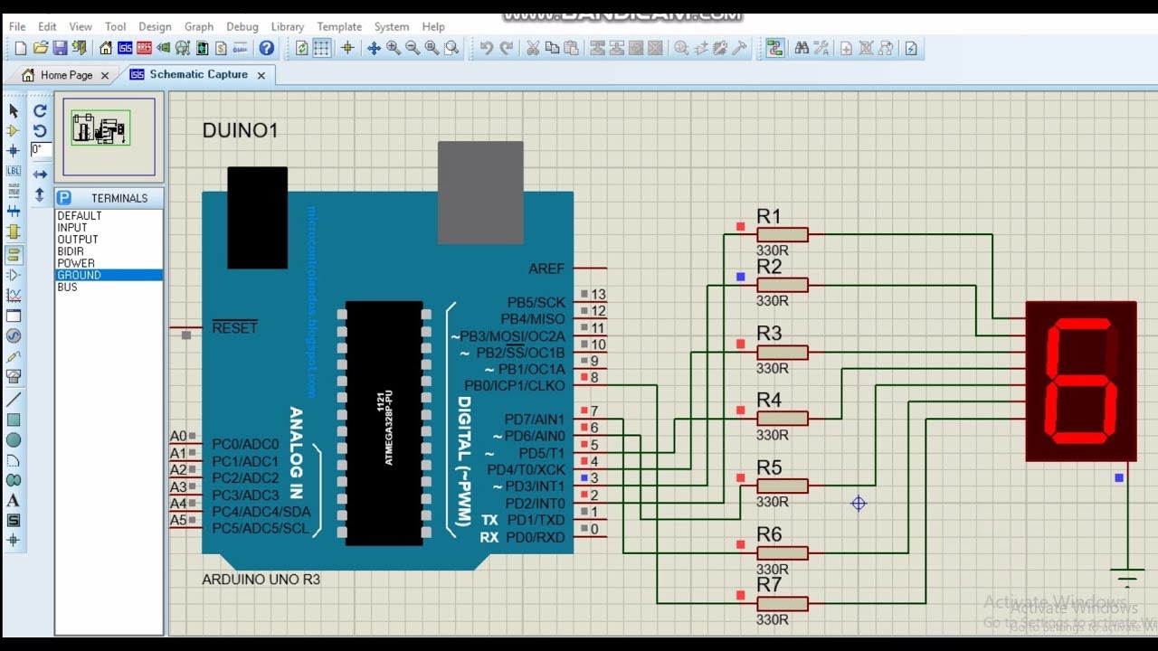The image size is (1158, 651).
Task: Open search and tag with binoculars icon
Action: point(802,48)
